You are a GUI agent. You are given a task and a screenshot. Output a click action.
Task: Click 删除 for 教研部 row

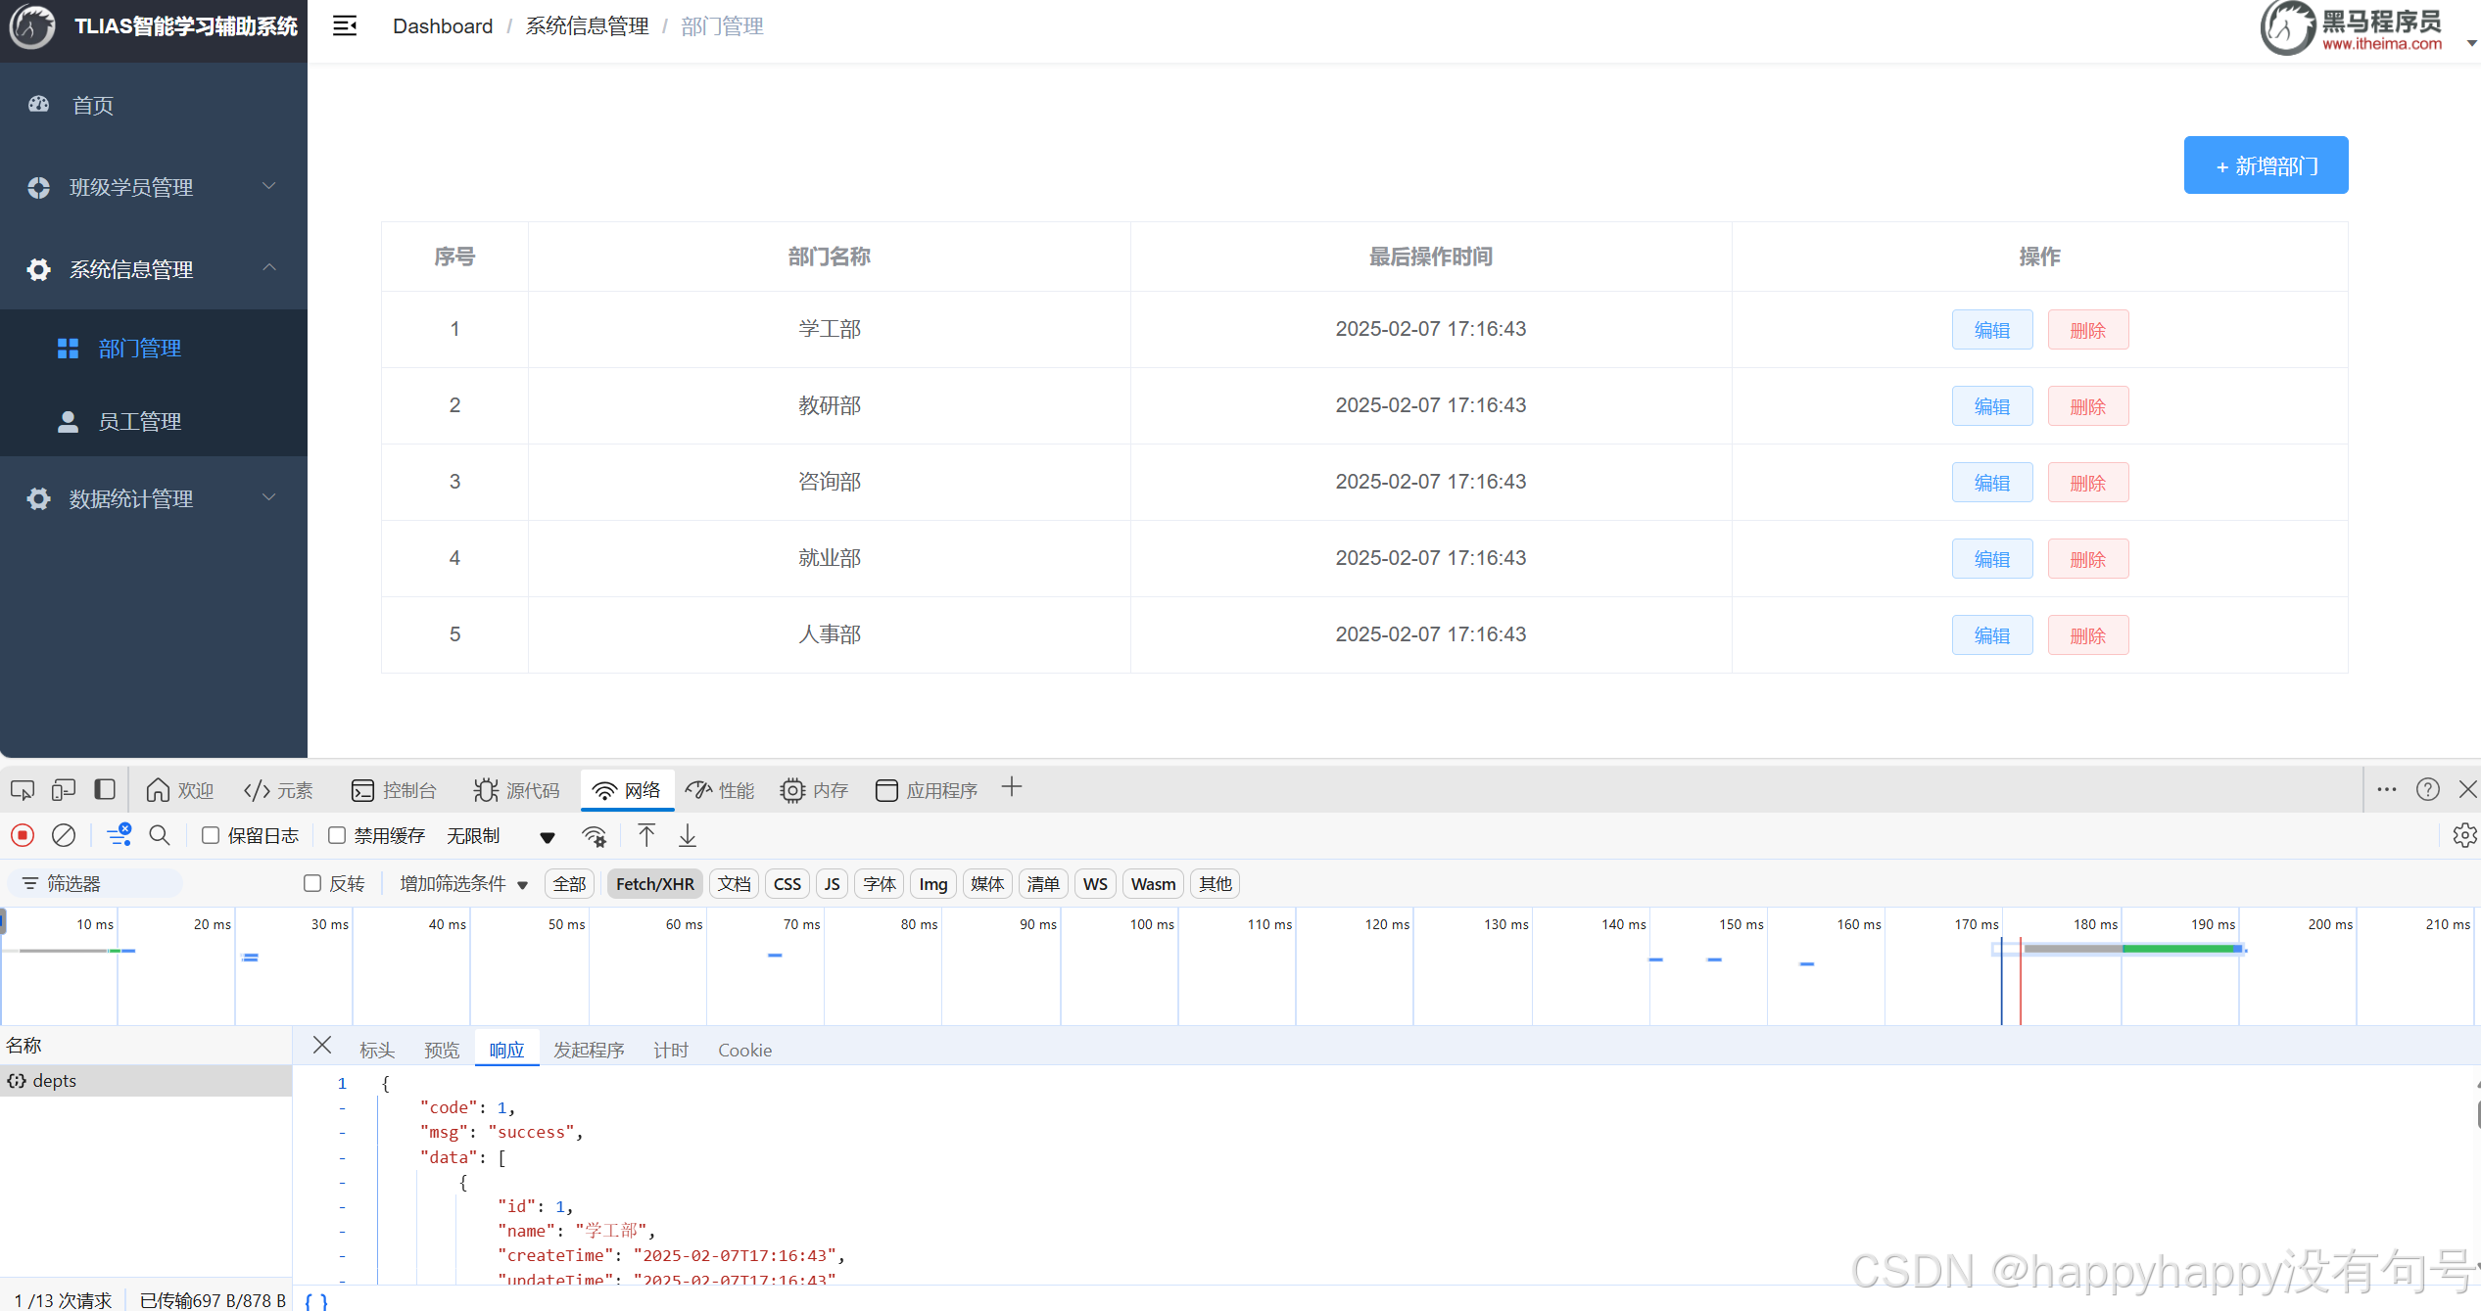tap(2087, 406)
